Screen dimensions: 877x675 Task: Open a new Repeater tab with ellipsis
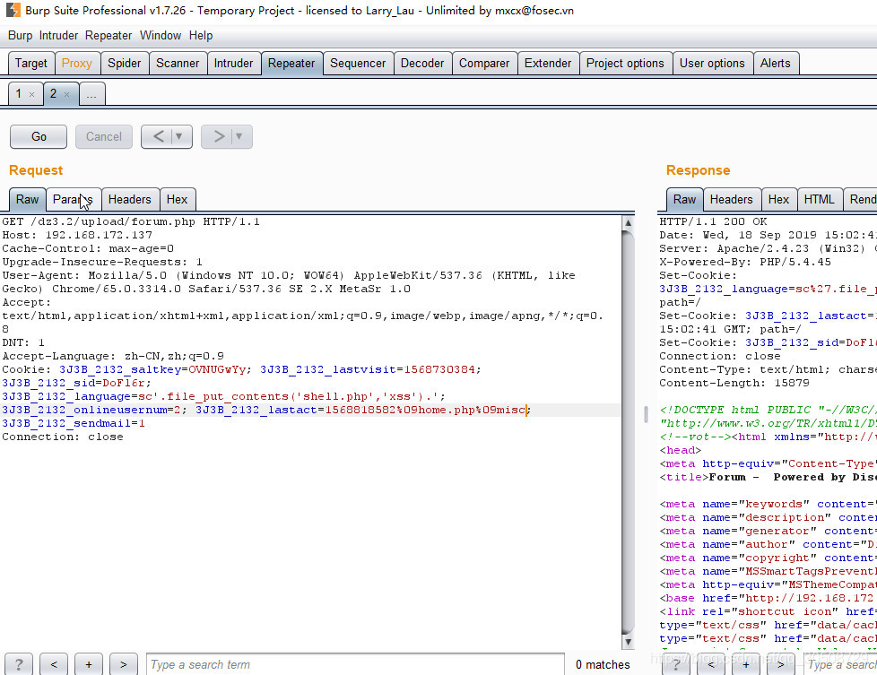(91, 93)
